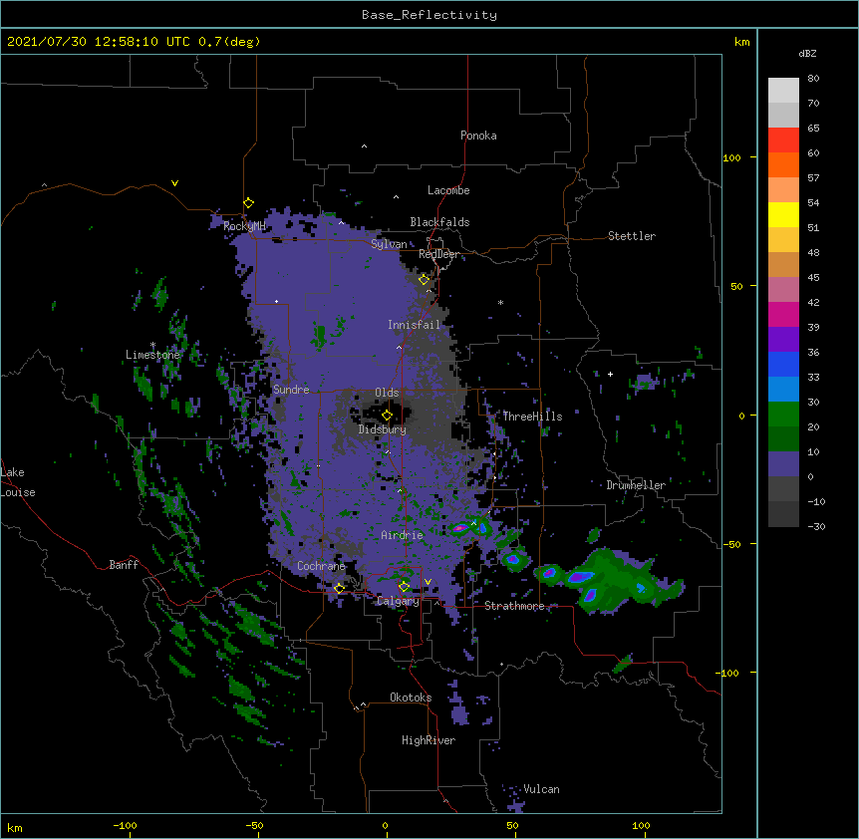Click the Lake Louise label

coord(18,482)
